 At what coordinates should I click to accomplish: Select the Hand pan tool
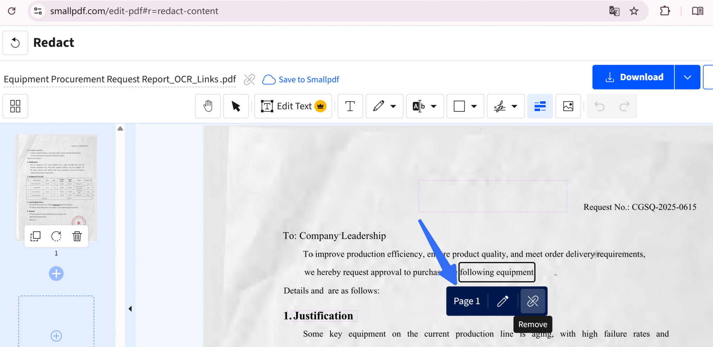pyautogui.click(x=208, y=106)
